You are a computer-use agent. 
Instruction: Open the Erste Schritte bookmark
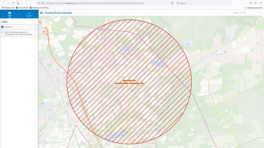point(22,8)
